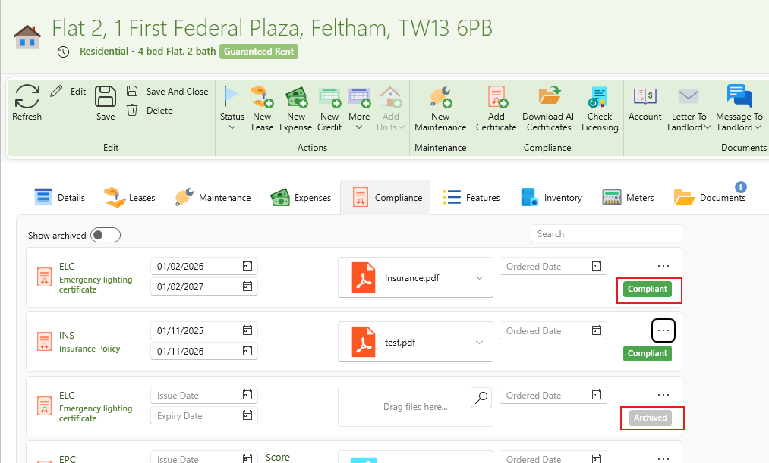Switch to the Details tab
This screenshot has width=769, height=463.
click(x=60, y=197)
